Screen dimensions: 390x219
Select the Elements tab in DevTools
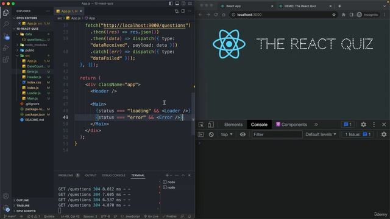(233, 124)
